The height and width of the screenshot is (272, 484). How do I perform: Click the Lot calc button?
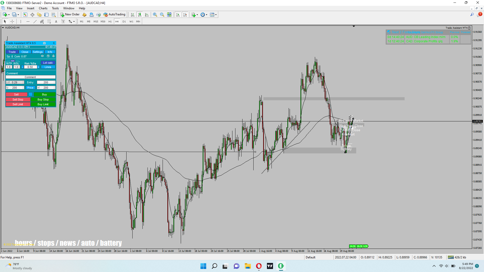[48, 63]
